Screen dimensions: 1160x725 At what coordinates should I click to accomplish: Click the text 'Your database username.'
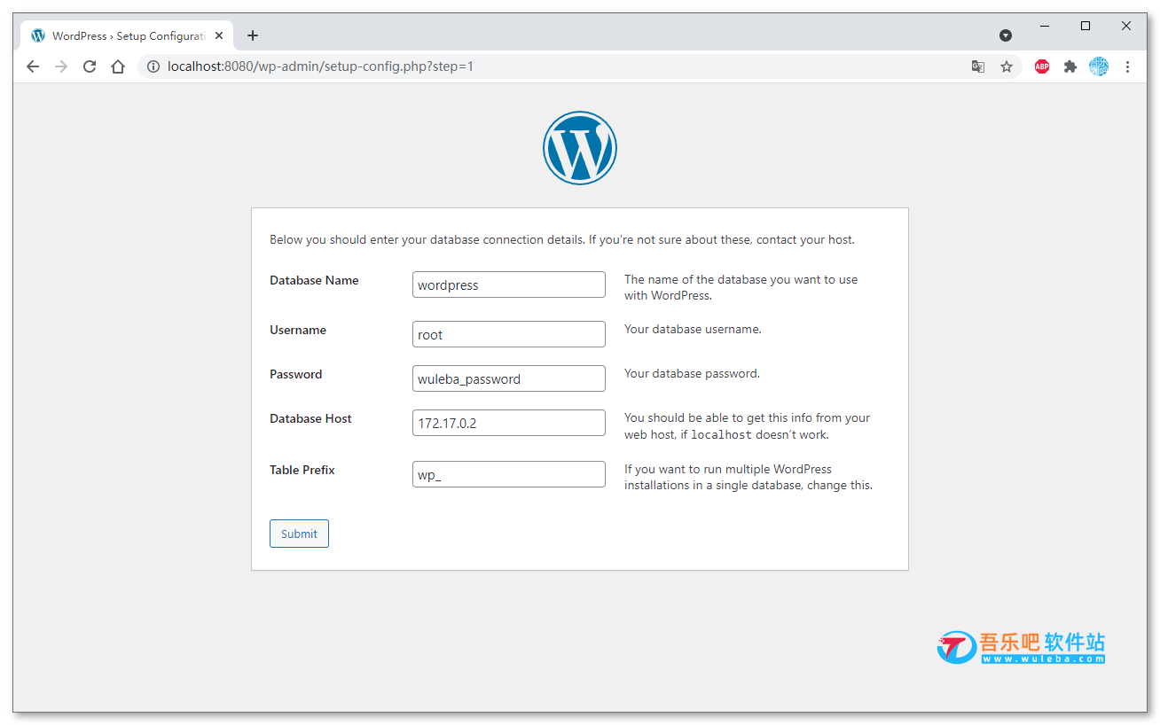pyautogui.click(x=693, y=329)
